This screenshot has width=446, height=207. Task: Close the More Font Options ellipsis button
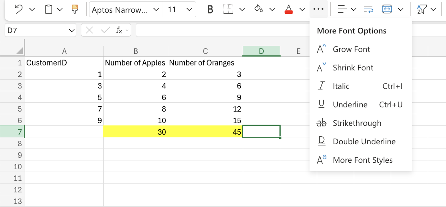click(x=318, y=9)
